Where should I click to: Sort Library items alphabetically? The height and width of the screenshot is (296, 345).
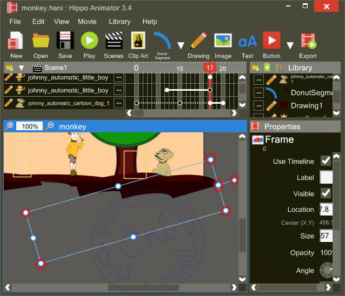click(279, 67)
